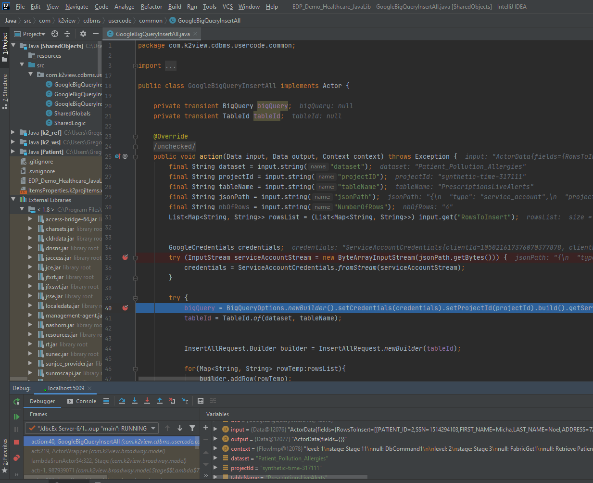Click the Step Over debugger icon
Screen dimensions: 593x483
pyautogui.click(x=122, y=401)
